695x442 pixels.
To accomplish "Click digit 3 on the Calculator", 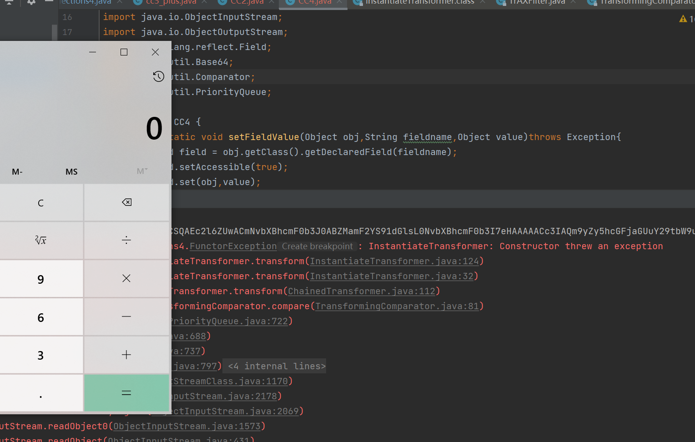I will pyautogui.click(x=41, y=355).
